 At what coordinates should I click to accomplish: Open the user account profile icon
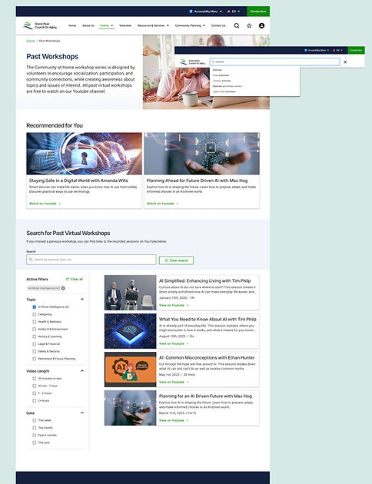pyautogui.click(x=261, y=25)
